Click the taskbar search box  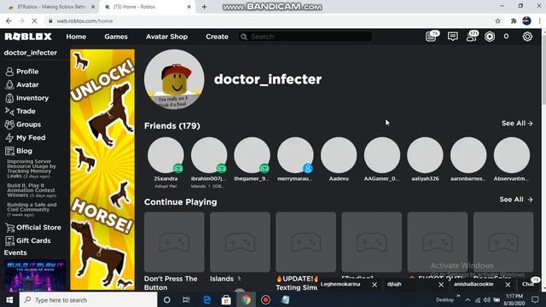coord(89,299)
